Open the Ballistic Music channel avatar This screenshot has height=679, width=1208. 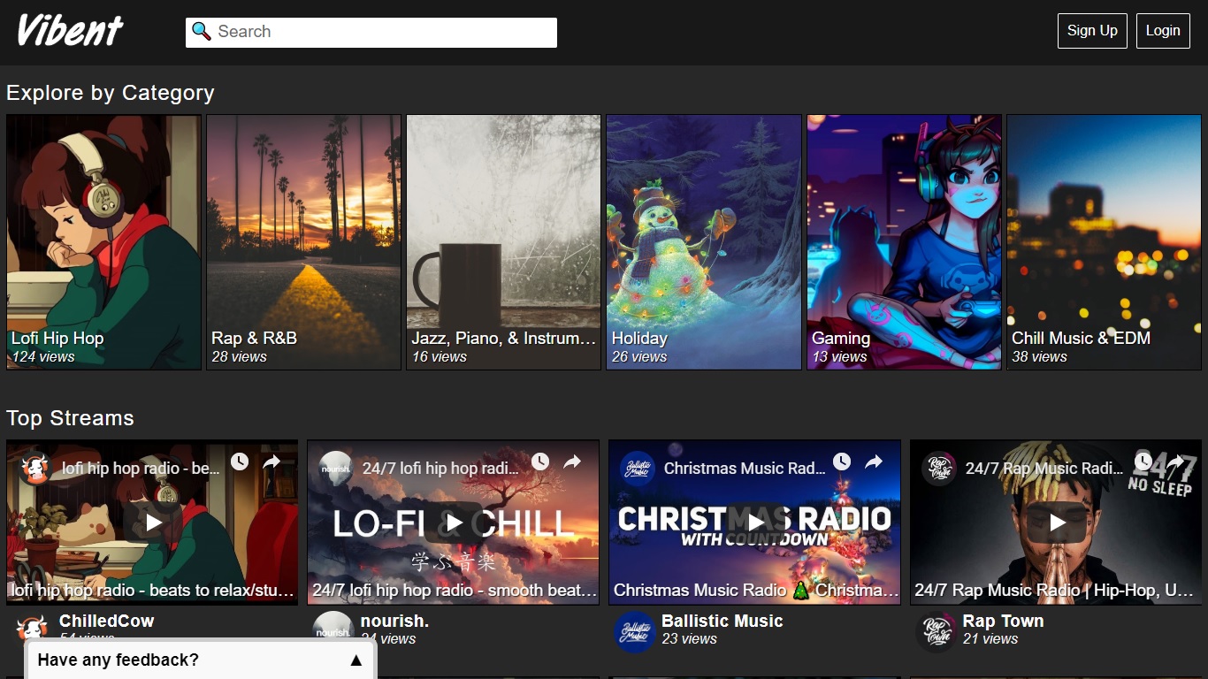point(634,632)
